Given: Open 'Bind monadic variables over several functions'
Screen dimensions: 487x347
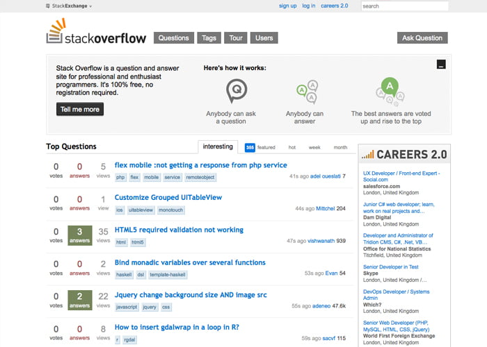Looking at the screenshot, I should [x=190, y=262].
